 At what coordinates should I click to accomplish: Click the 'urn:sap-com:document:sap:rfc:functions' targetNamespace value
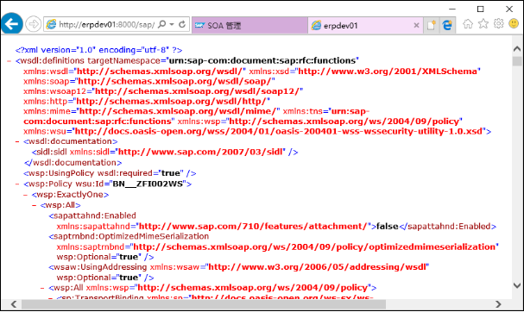[x=262, y=60]
